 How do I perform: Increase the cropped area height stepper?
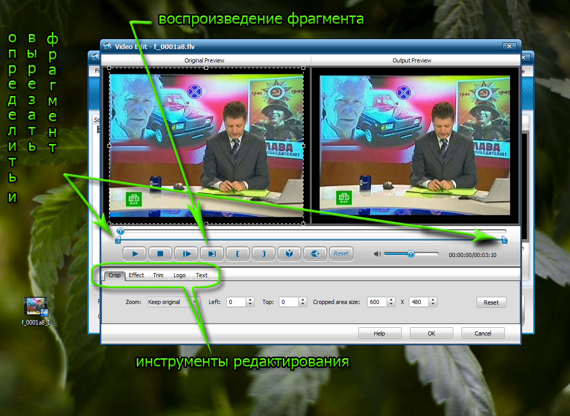(x=433, y=300)
